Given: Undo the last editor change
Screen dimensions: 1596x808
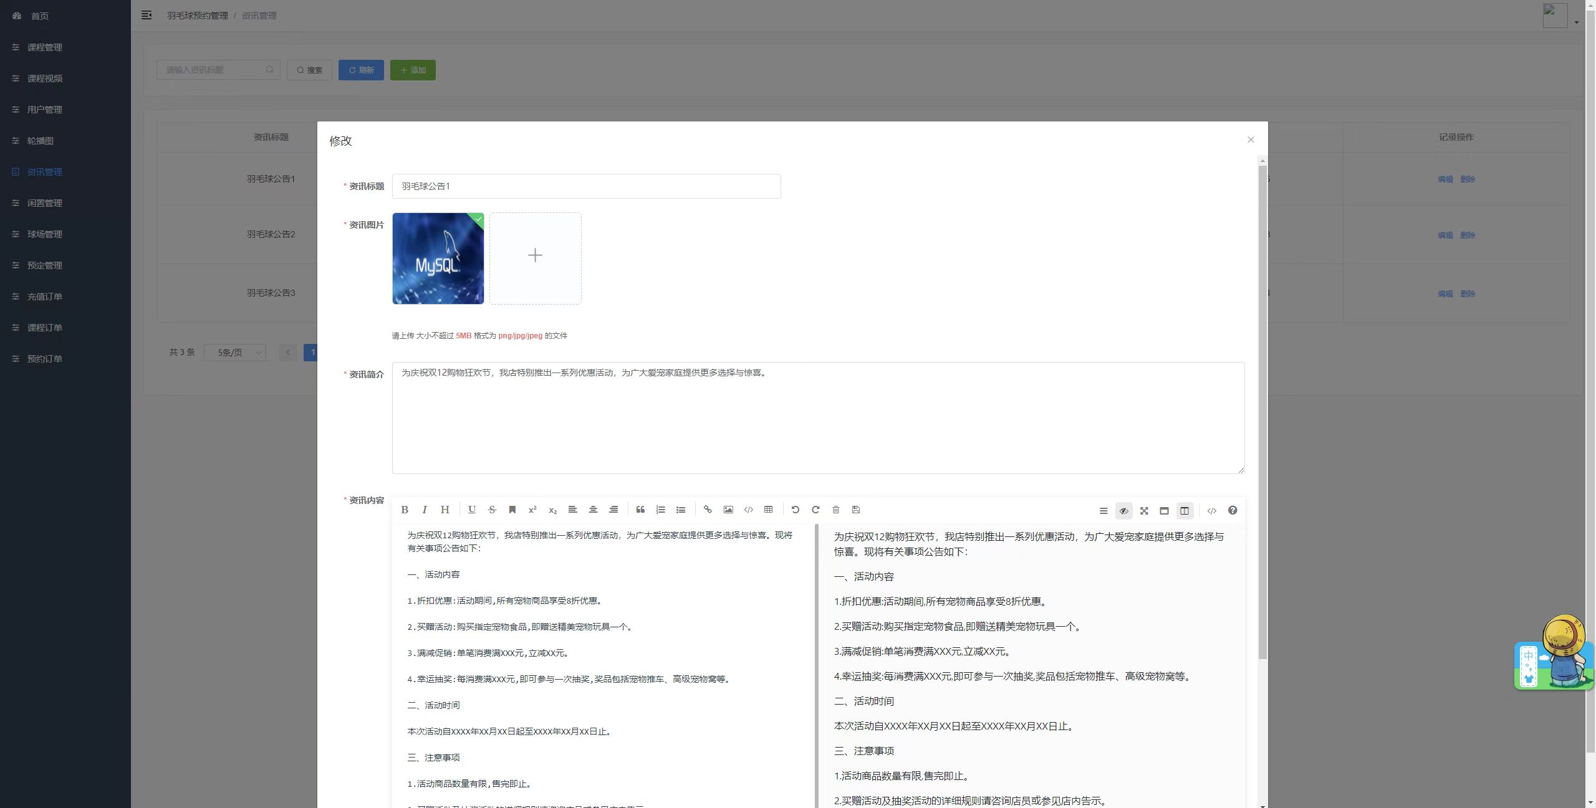Looking at the screenshot, I should click(796, 510).
